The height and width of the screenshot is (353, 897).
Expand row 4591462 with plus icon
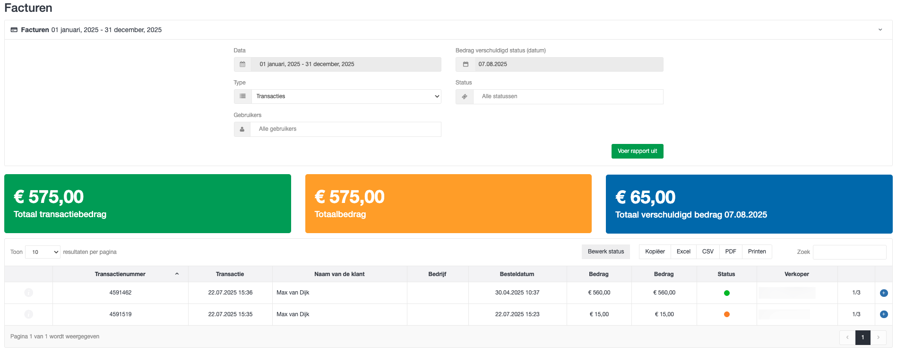(884, 293)
